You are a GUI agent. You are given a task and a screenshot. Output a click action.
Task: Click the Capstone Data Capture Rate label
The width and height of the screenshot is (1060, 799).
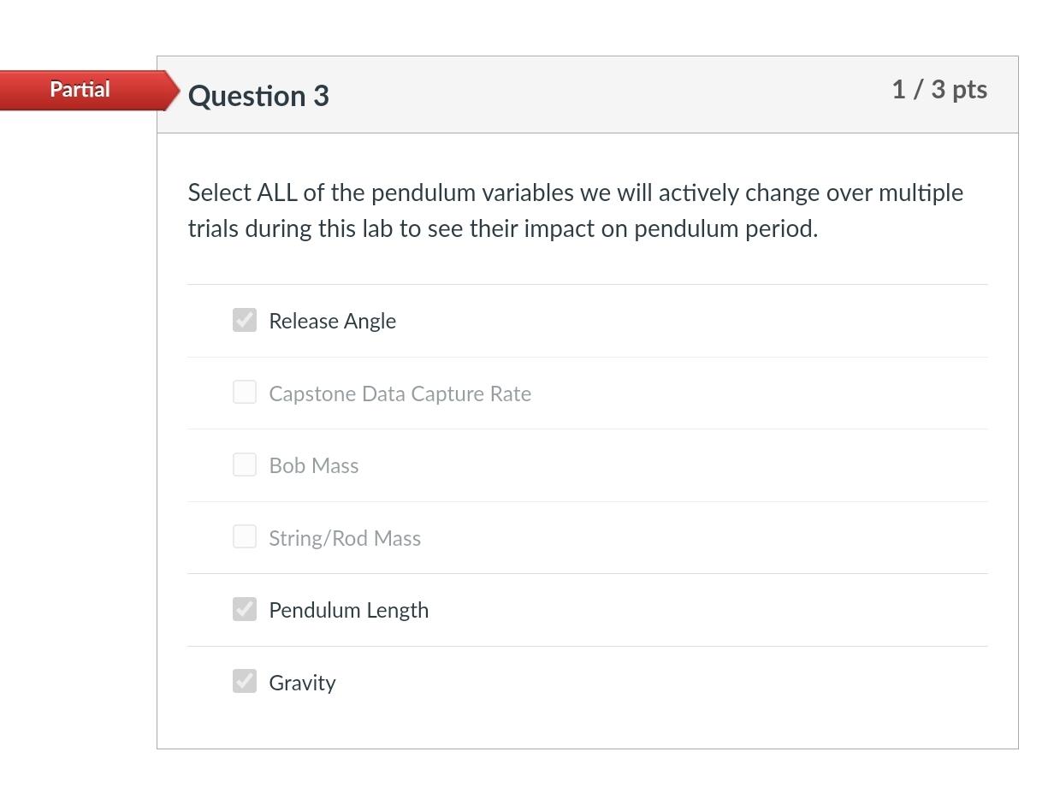[400, 393]
